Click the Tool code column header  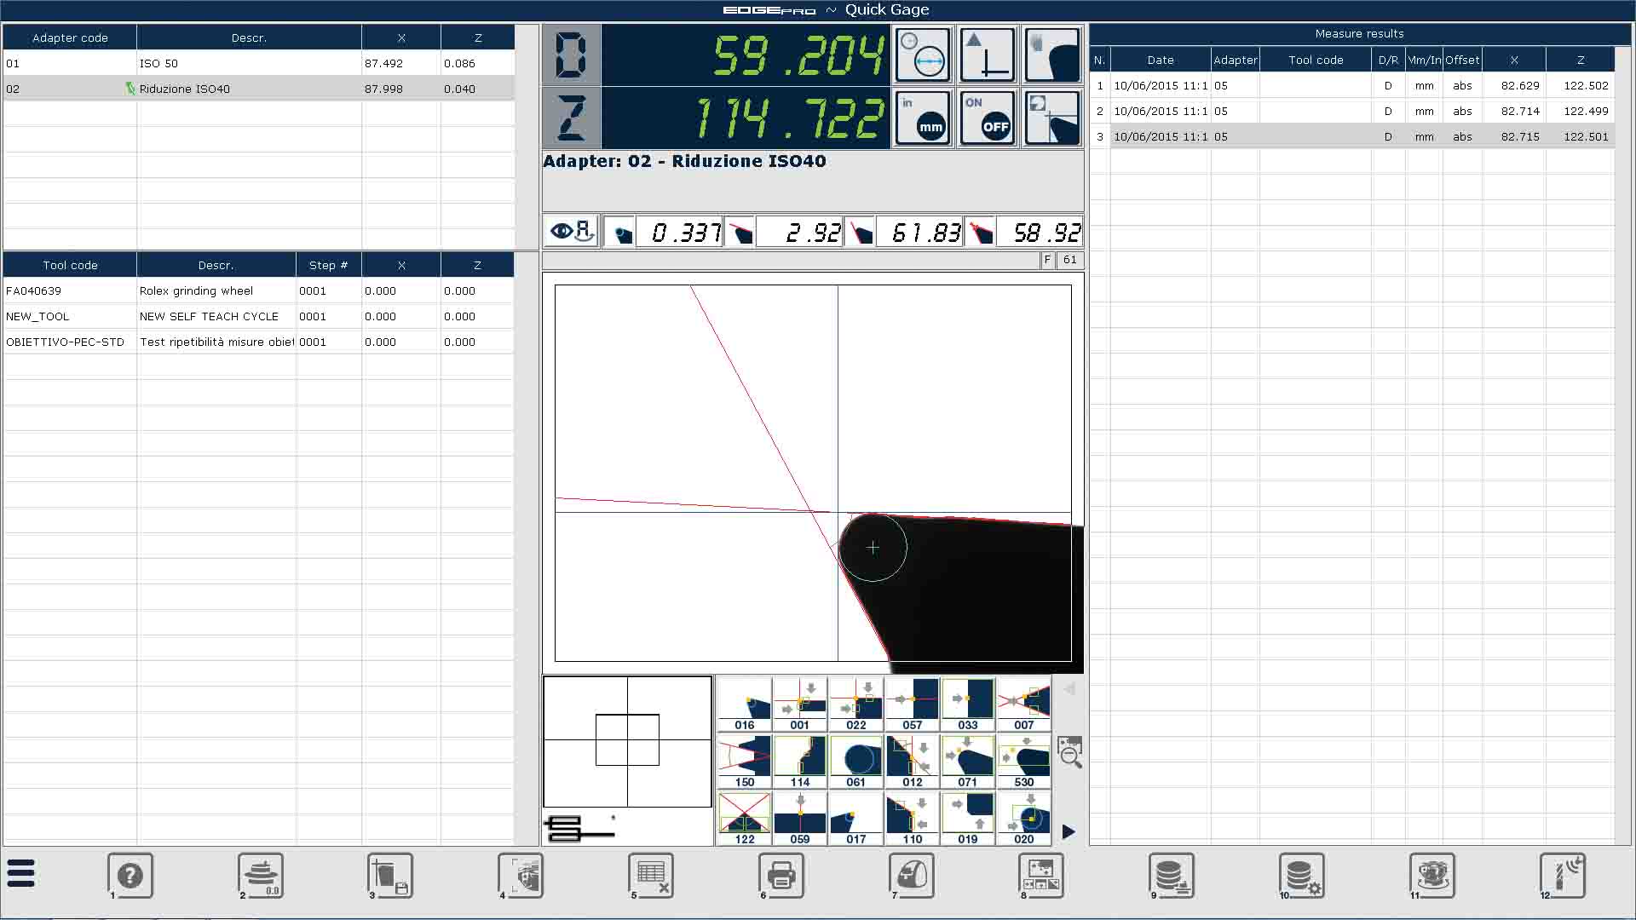coord(70,265)
